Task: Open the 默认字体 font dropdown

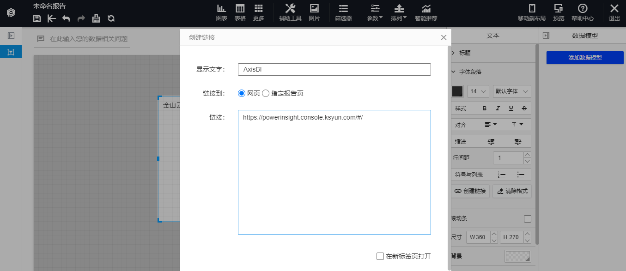Action: (512, 91)
